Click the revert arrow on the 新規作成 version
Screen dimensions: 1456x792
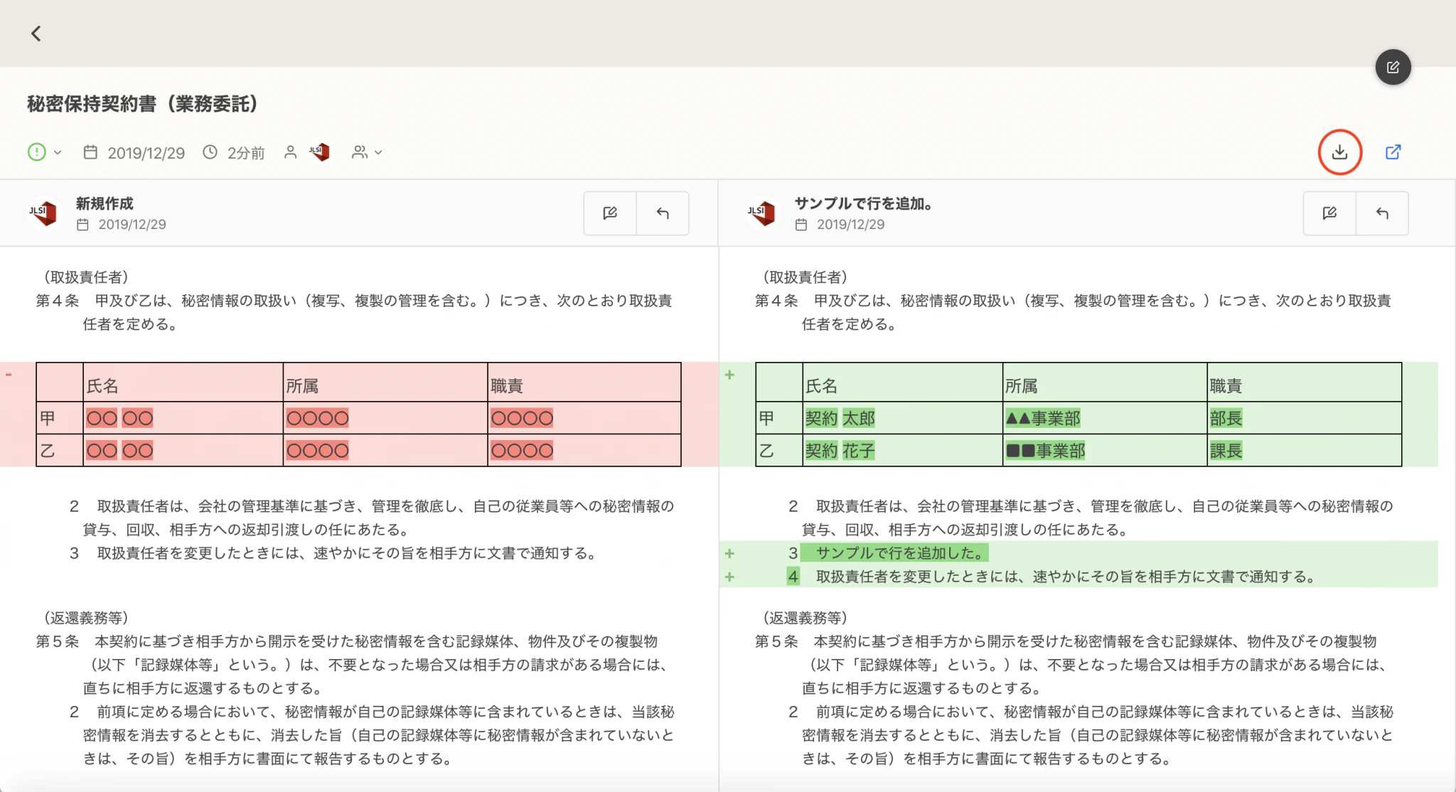pyautogui.click(x=663, y=213)
